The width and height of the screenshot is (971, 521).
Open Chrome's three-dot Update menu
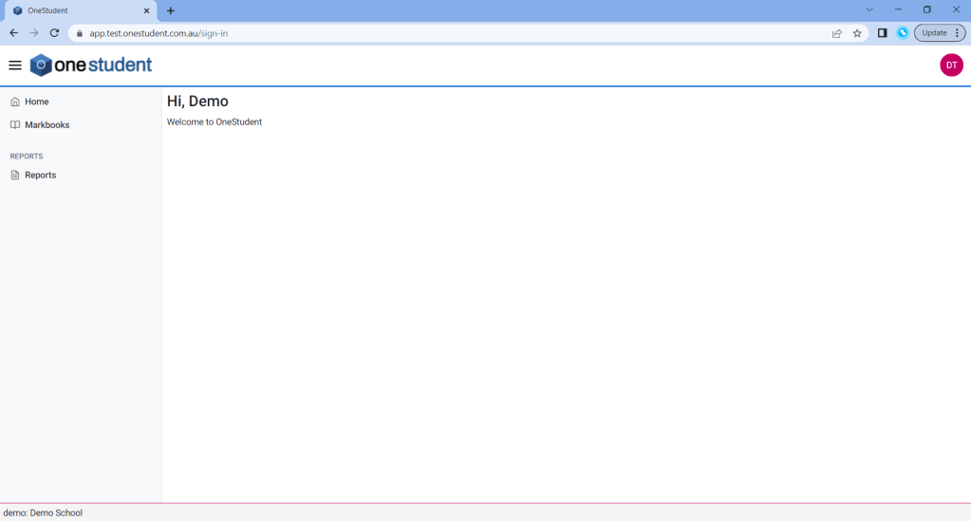click(x=957, y=33)
